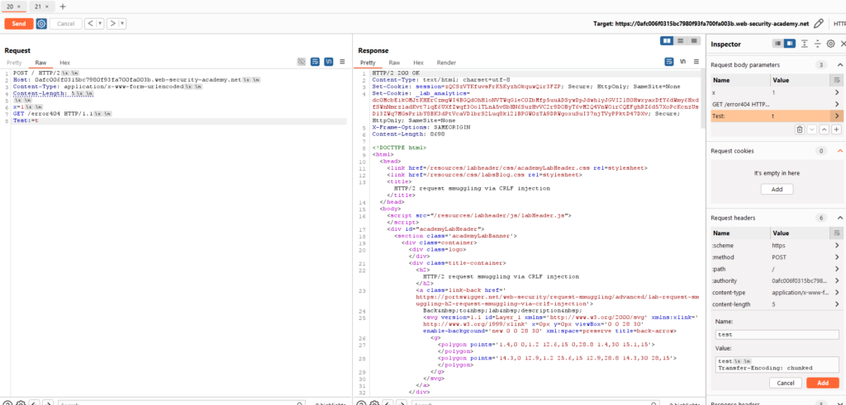Viewport: 846px width, 405px height.
Task: Expand the :scheme header row
Action: (837, 246)
